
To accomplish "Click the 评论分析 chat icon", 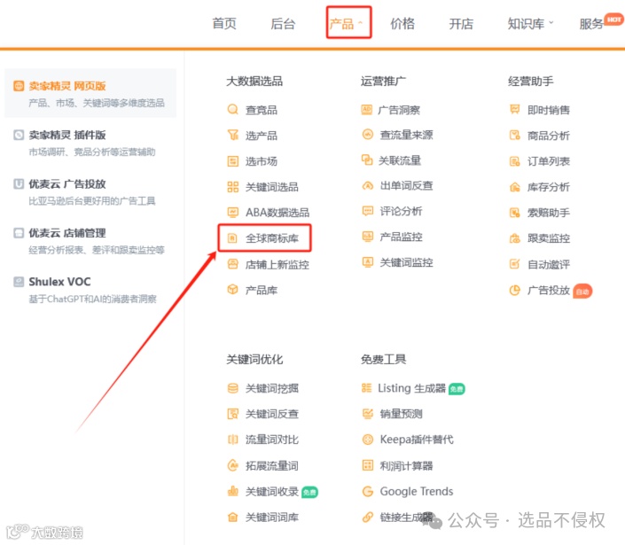I will (x=368, y=211).
